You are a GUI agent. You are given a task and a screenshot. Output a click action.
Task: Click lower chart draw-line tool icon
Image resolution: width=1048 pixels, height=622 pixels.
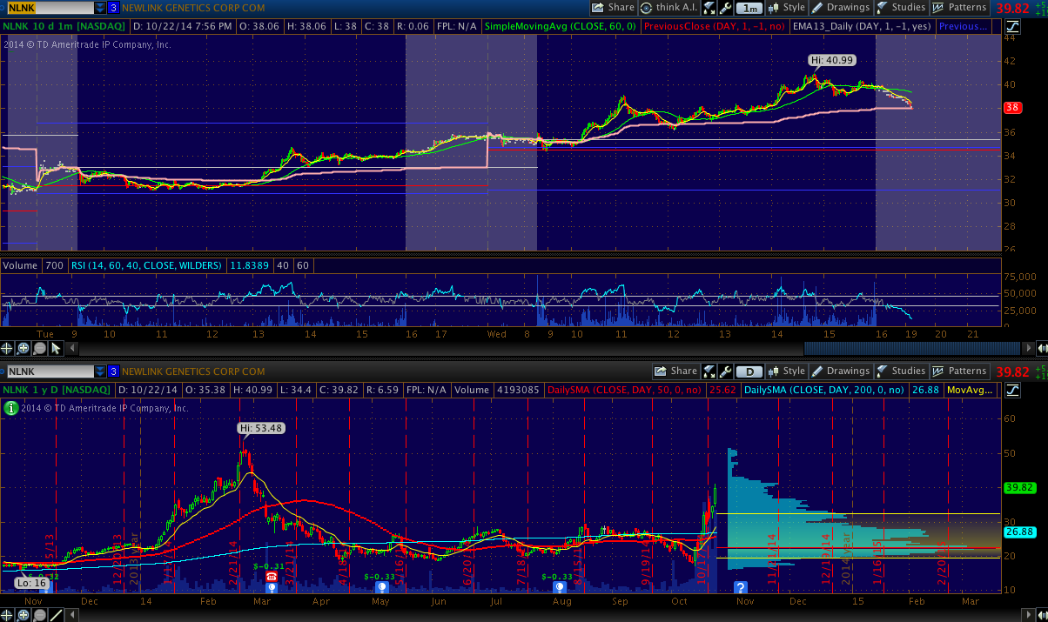(x=56, y=615)
